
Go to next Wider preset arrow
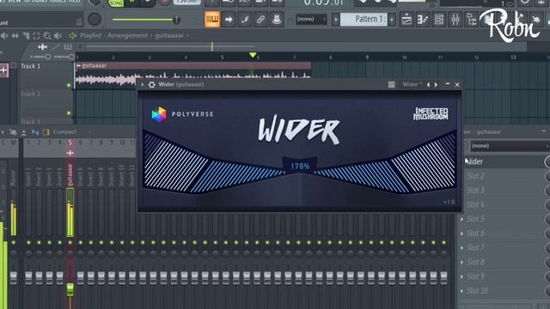436,84
